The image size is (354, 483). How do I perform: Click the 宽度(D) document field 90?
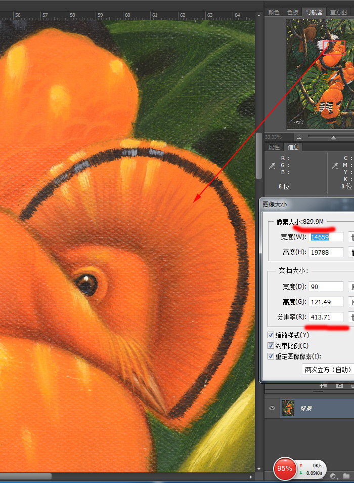click(326, 287)
